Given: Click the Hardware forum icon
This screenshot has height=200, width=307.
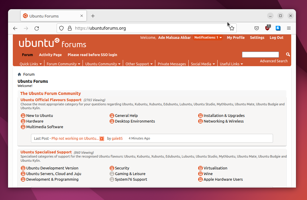Looking at the screenshot, I should pos(23,121).
